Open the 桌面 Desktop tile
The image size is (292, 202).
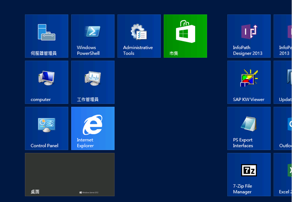tap(70, 174)
